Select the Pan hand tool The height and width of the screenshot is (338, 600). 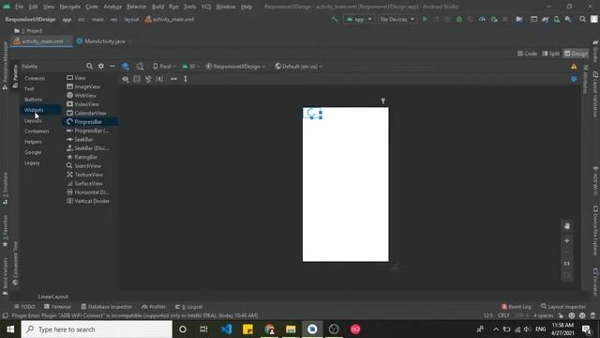pos(567,226)
